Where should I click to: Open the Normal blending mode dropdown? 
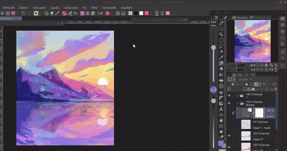click(245, 79)
